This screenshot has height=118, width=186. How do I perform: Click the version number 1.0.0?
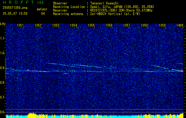(x=40, y=2)
